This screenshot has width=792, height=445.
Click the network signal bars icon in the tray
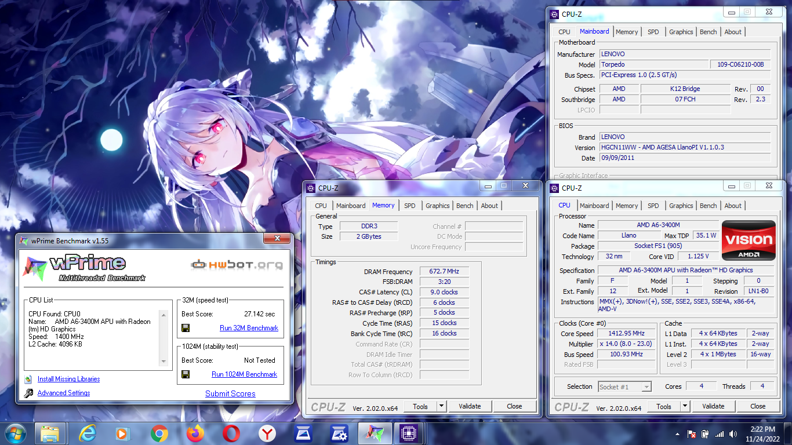tap(720, 434)
